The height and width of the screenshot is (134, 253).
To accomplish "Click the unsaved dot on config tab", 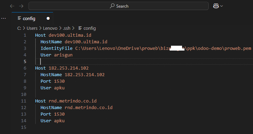I will pyautogui.click(x=48, y=18).
